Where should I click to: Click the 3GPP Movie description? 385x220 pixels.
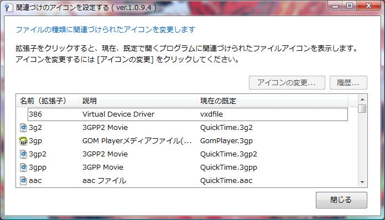point(103,167)
